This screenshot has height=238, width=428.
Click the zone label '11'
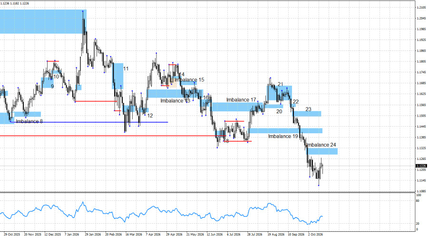(x=126, y=69)
